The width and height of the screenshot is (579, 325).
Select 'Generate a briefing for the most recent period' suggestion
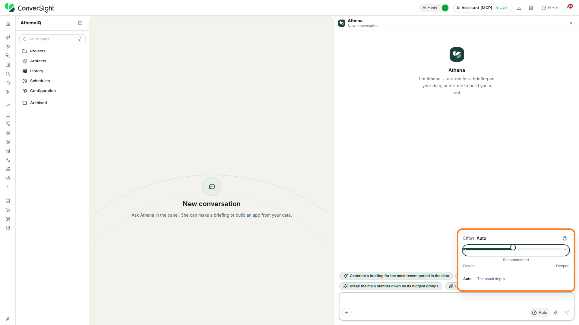click(x=396, y=276)
